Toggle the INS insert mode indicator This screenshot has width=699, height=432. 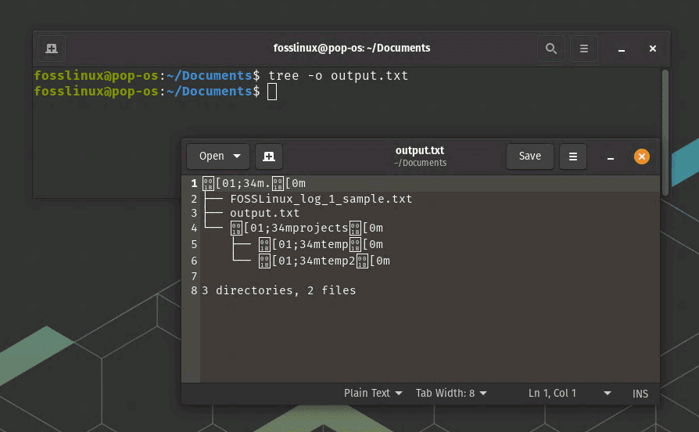click(640, 394)
